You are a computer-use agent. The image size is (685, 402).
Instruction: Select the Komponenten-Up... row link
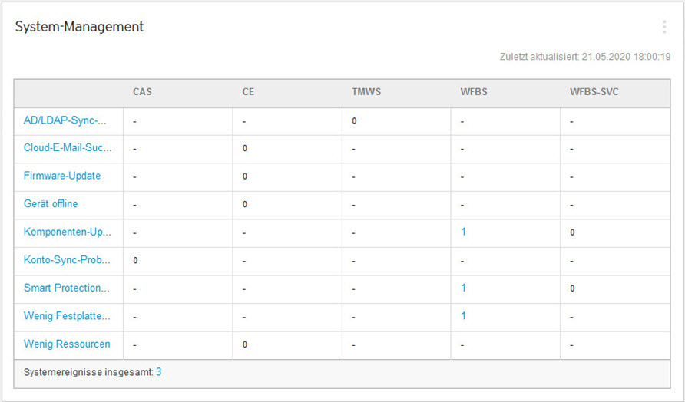coord(68,232)
